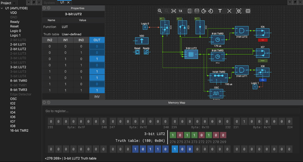Switch to the System tab
The width and height of the screenshot is (303, 162).
tap(50, 2)
